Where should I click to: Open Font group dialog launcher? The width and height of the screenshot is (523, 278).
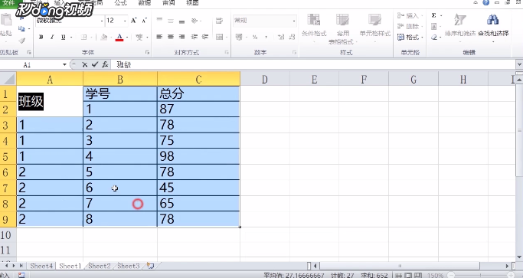pos(147,52)
